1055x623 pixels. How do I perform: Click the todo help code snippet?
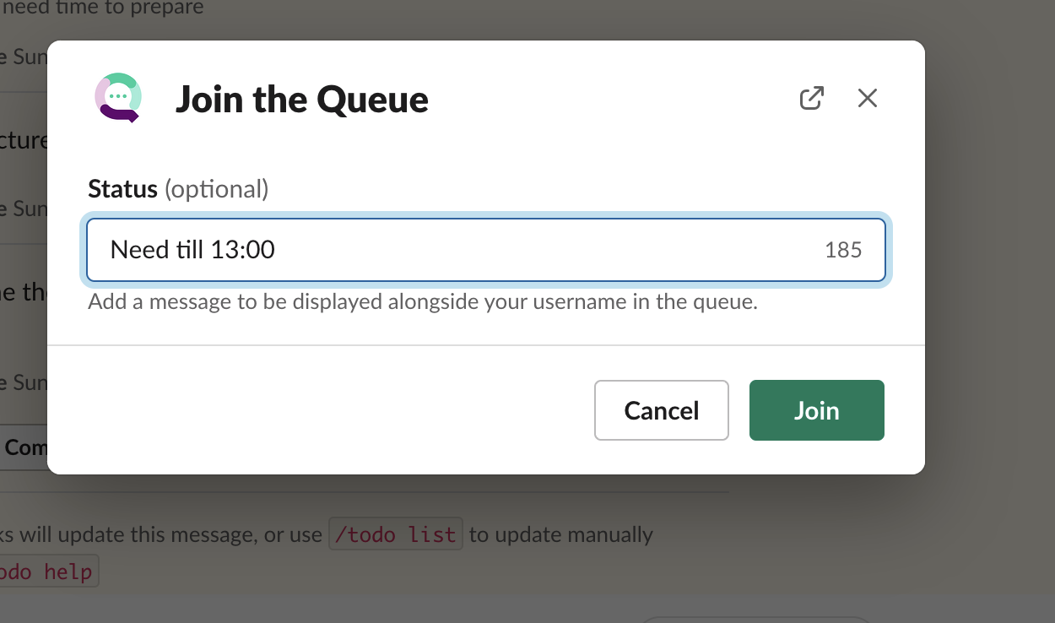click(46, 571)
